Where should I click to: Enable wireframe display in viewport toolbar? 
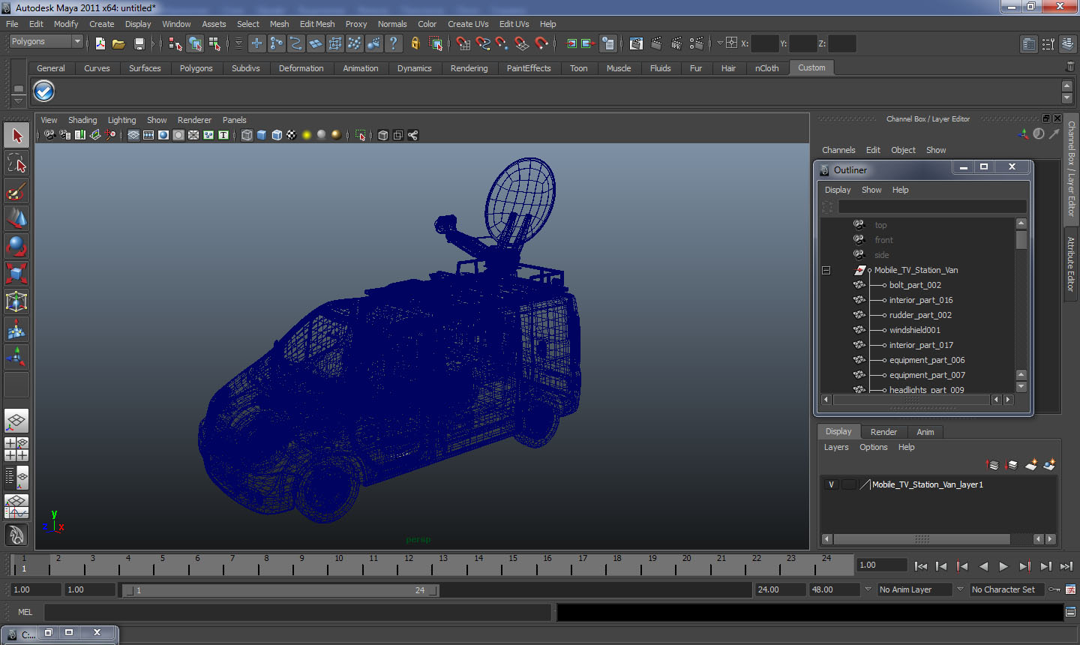click(247, 135)
